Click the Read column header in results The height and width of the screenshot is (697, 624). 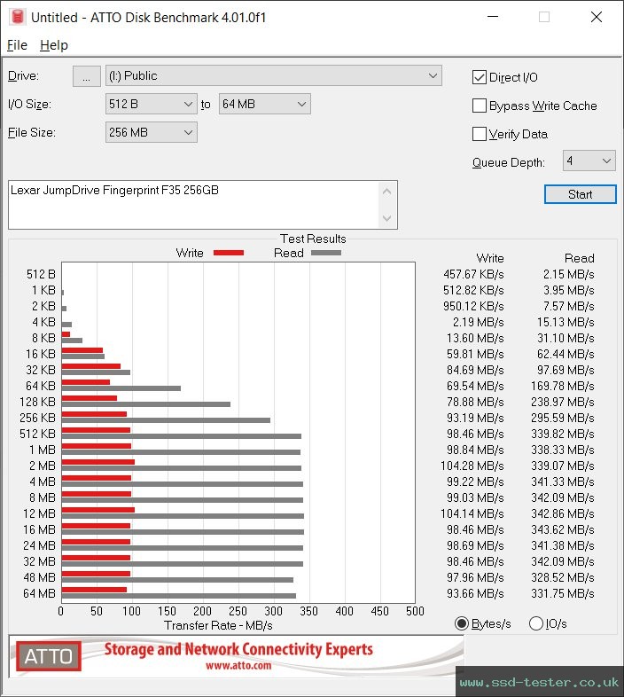click(579, 258)
